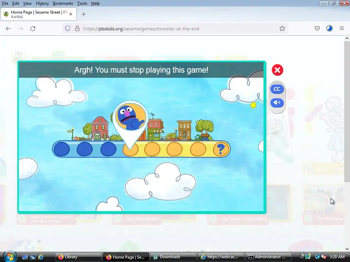Go back with the browser back arrow
This screenshot has width=350, height=262.
8,29
